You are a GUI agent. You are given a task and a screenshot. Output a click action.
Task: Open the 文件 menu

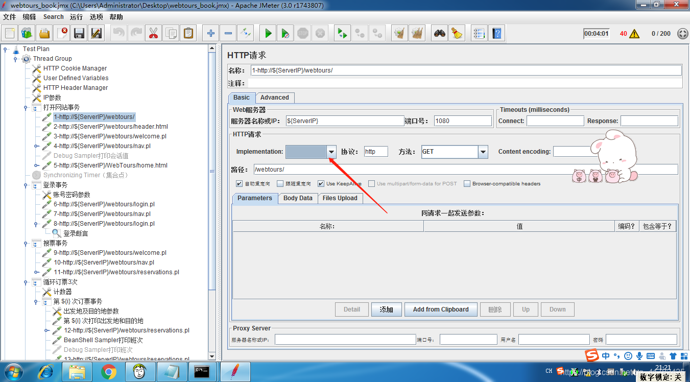coord(10,17)
